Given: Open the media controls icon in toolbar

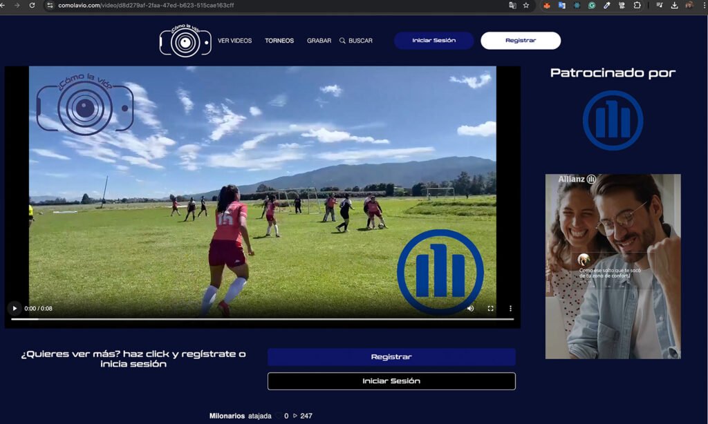Looking at the screenshot, I should click(x=660, y=6).
